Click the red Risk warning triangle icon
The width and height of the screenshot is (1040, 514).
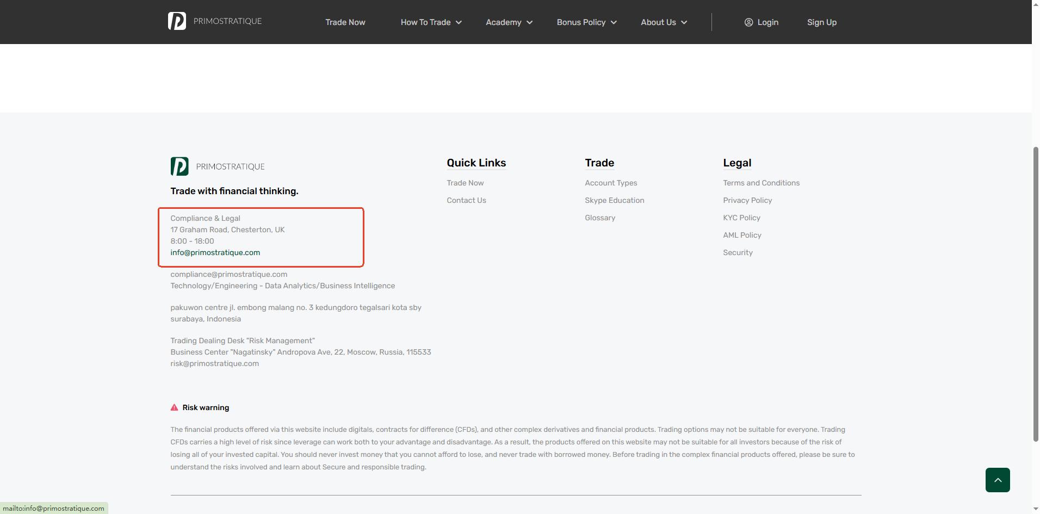pyautogui.click(x=174, y=407)
